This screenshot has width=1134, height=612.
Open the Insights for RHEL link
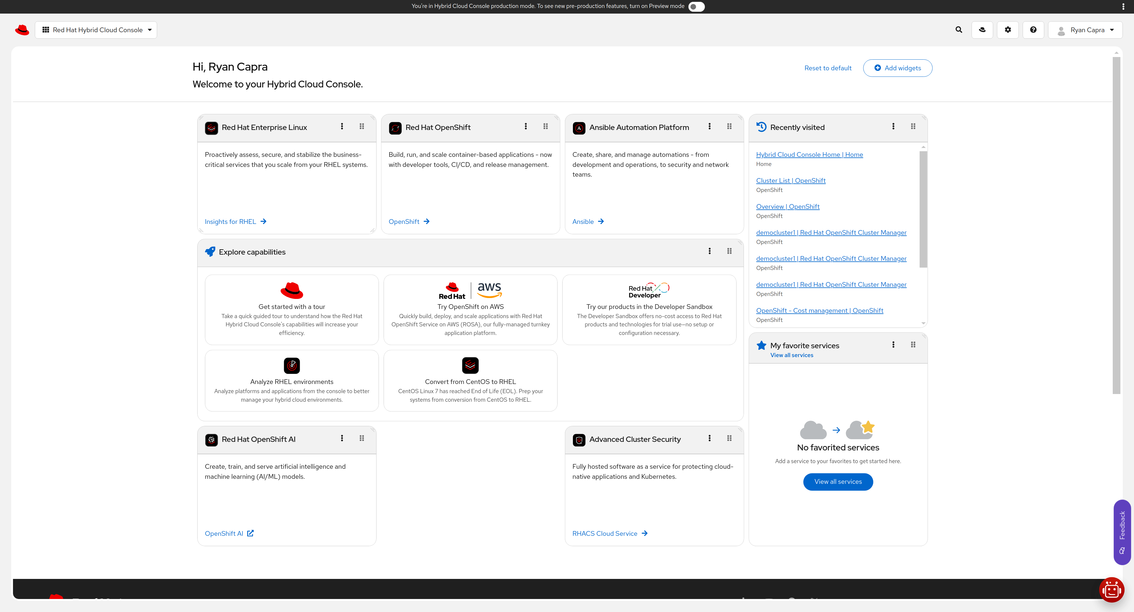point(230,222)
